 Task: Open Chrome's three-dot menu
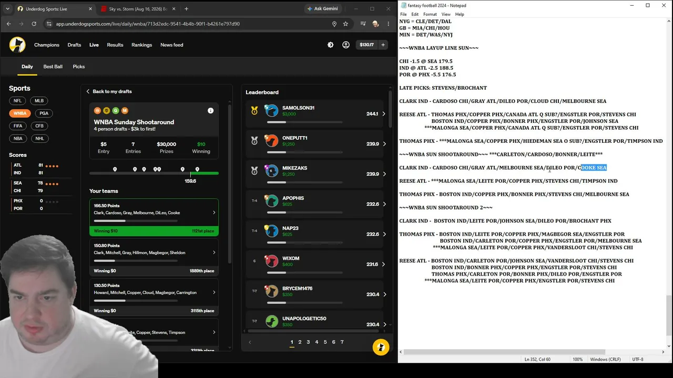pyautogui.click(x=388, y=24)
